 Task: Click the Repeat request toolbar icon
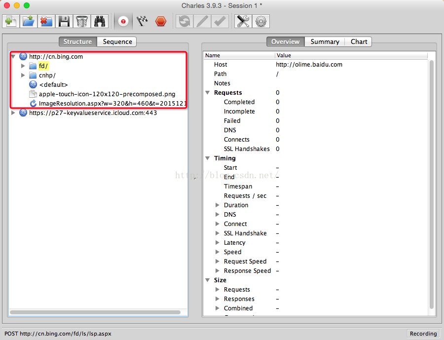click(x=185, y=21)
